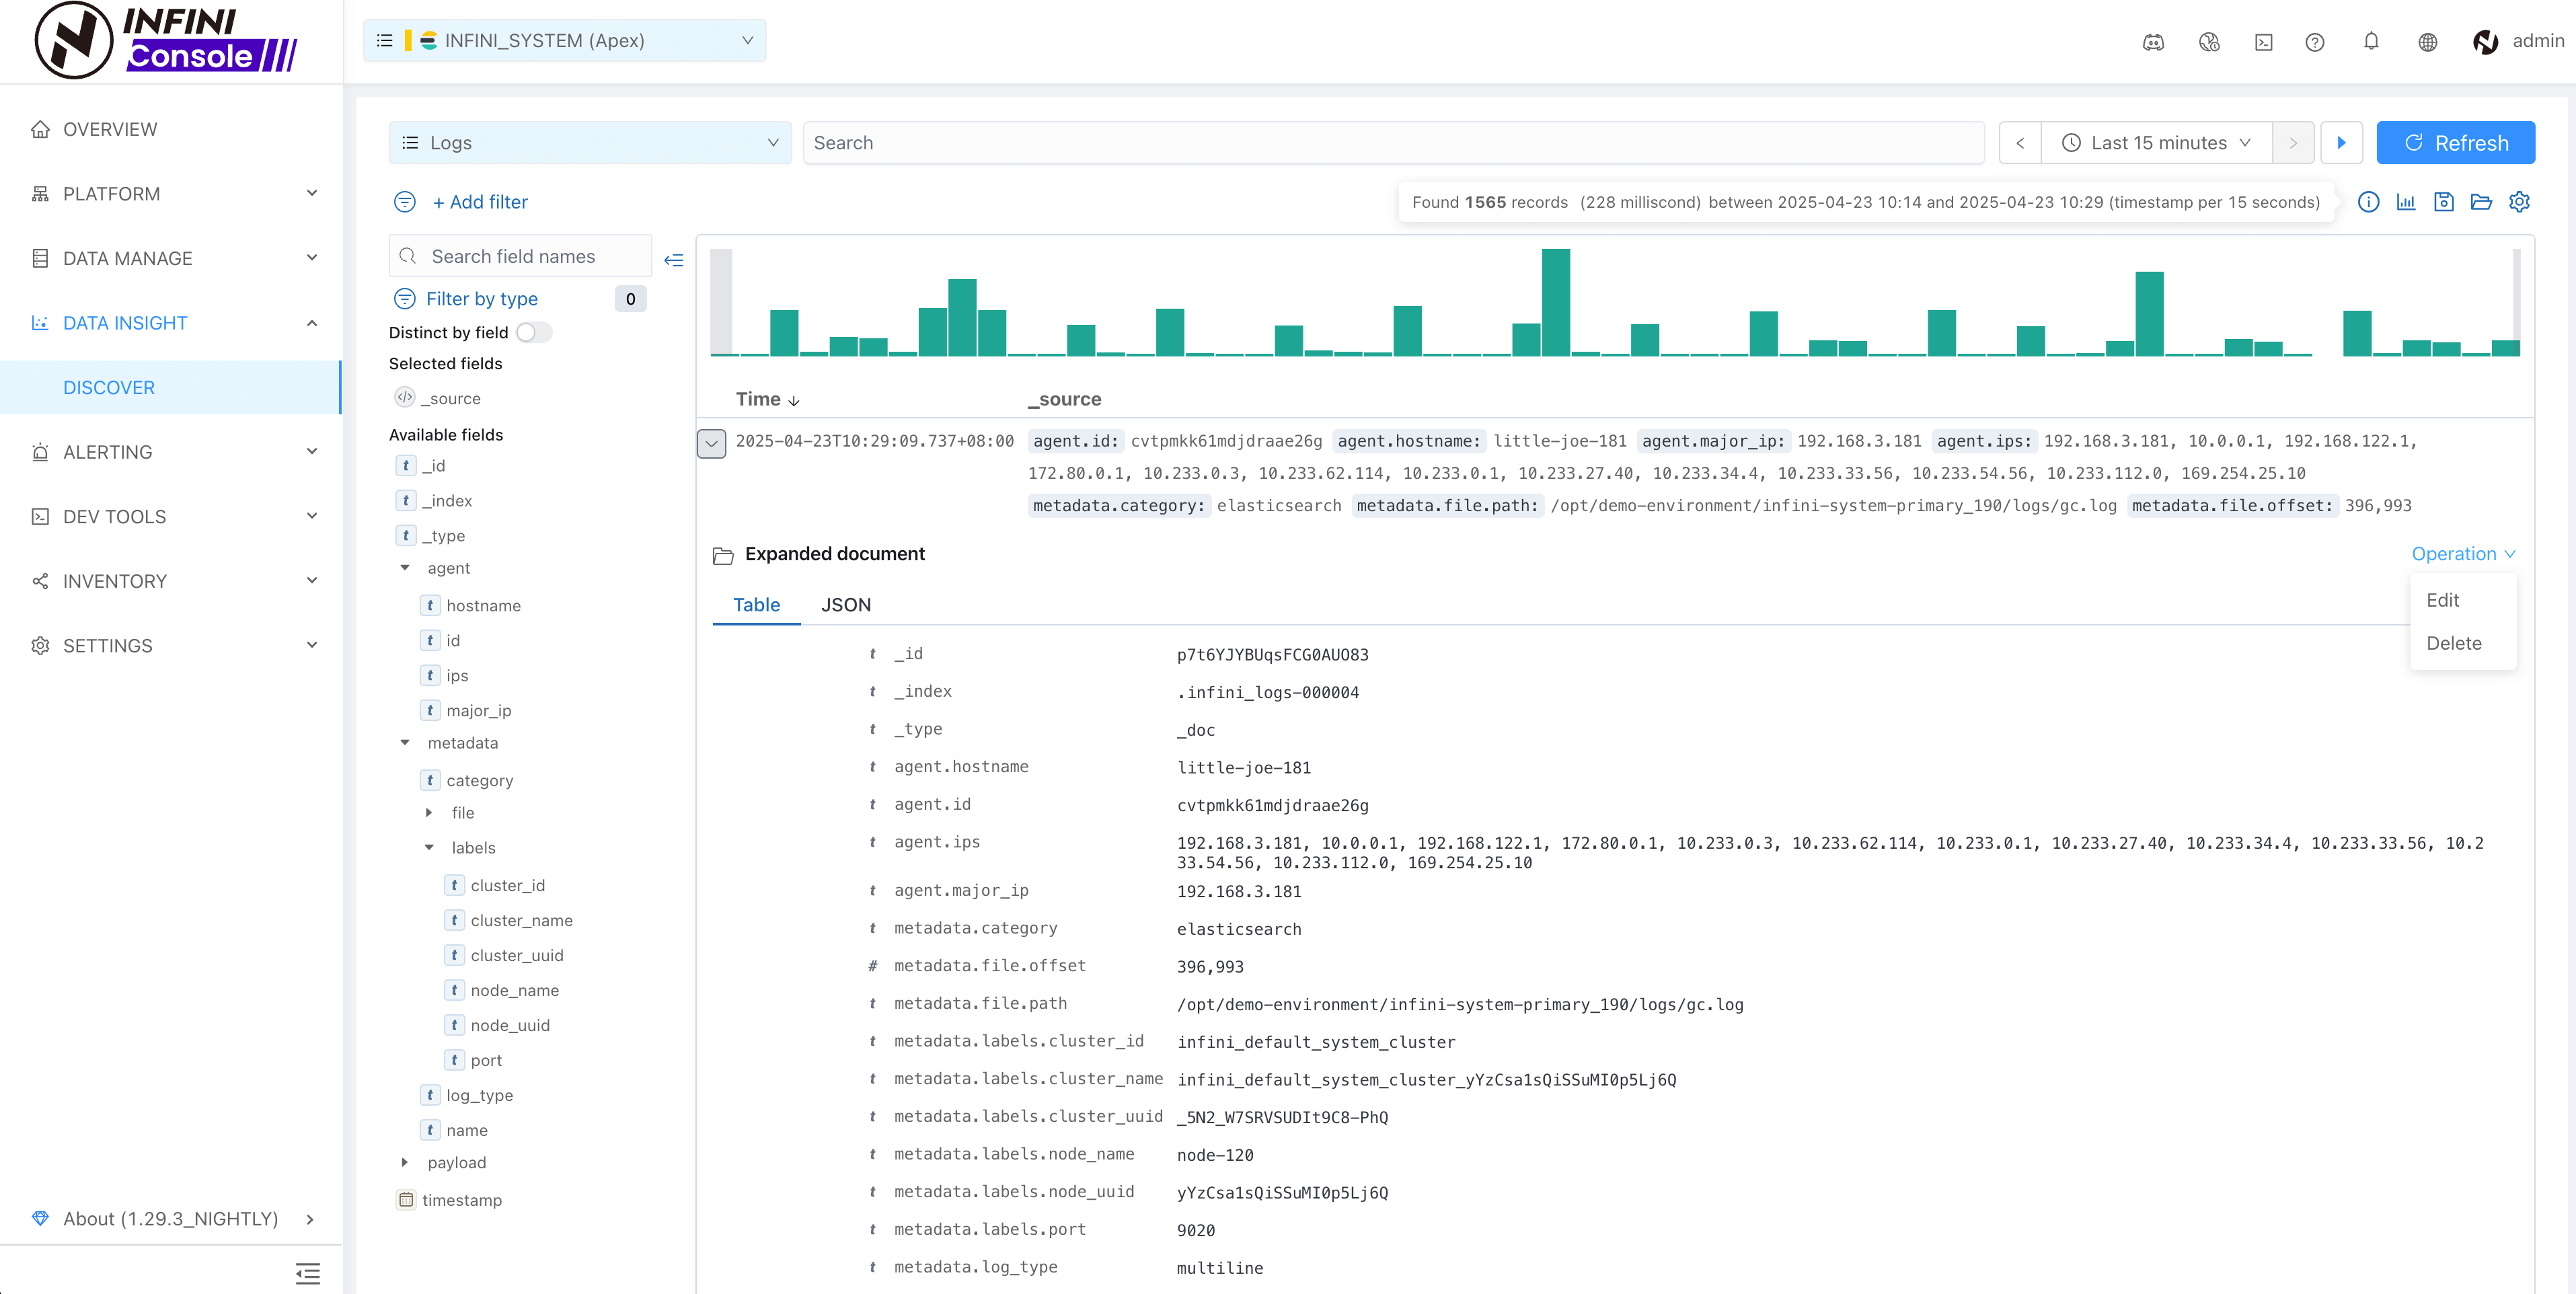The image size is (2576, 1294).
Task: Click the info circle icon near results
Action: 2368,202
